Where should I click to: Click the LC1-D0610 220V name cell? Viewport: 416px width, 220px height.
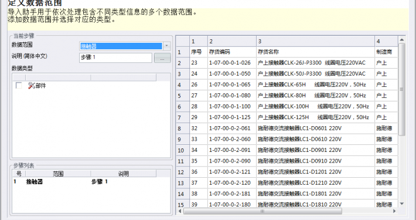(x=316, y=139)
